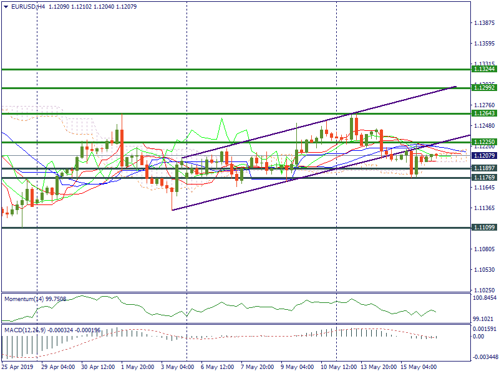Click the 1.12250 green level label

click(483, 142)
